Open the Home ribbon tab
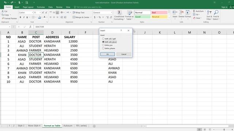This screenshot has height=131, width=234. coord(8,7)
